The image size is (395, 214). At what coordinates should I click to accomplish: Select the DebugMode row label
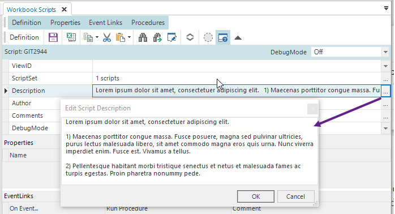click(x=30, y=128)
